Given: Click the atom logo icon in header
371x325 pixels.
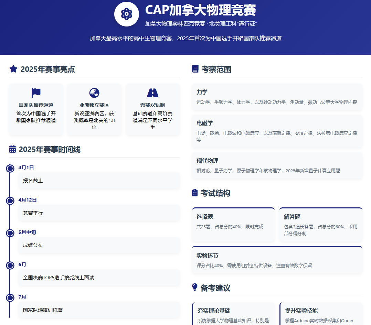Looking at the screenshot, I should 126,14.
